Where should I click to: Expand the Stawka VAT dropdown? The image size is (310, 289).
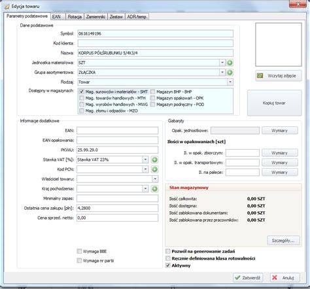click(x=145, y=160)
